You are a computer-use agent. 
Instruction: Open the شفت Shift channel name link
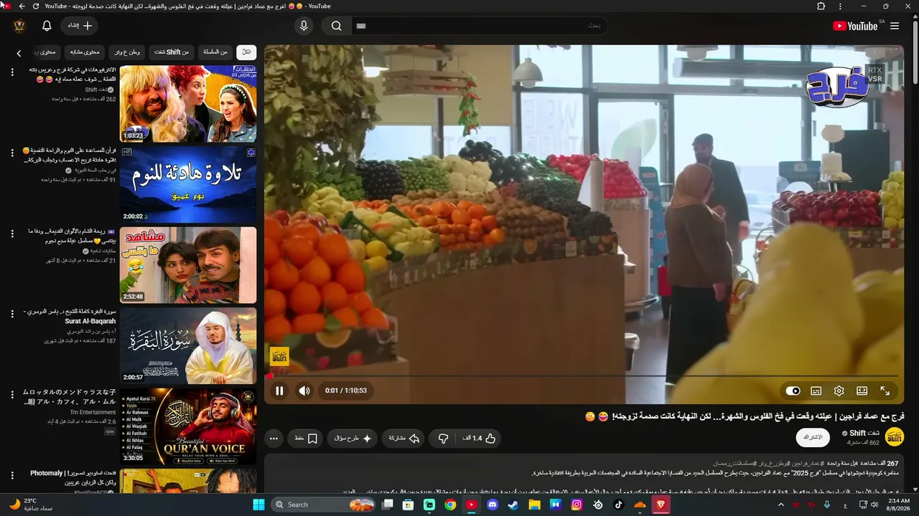click(x=864, y=433)
